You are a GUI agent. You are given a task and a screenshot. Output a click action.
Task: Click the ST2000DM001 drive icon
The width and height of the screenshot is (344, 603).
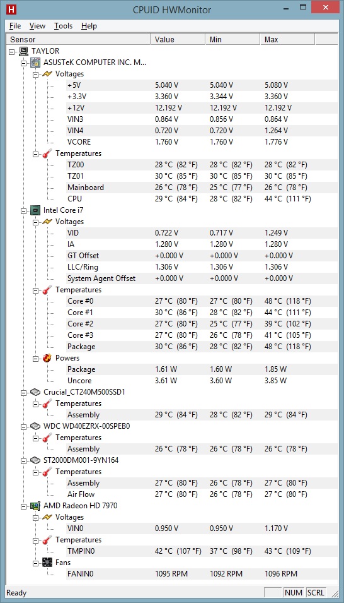pyautogui.click(x=36, y=460)
